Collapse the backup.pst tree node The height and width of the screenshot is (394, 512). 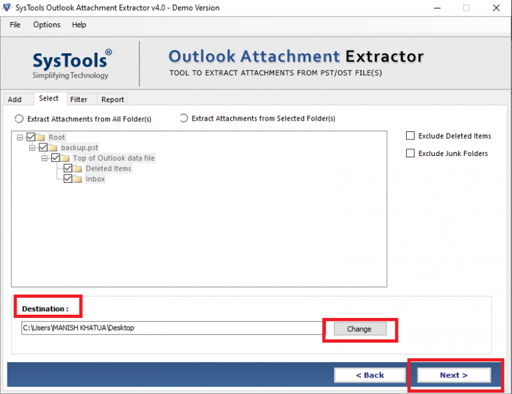32,147
